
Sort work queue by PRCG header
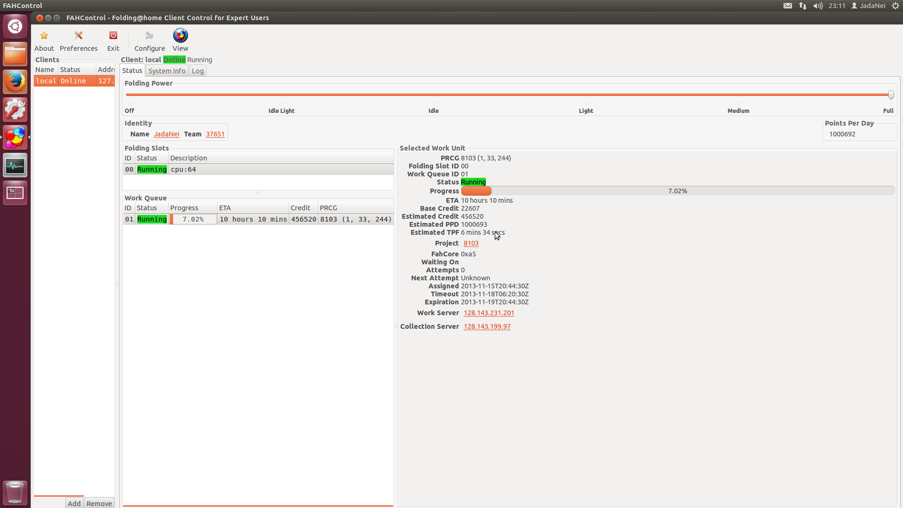(x=356, y=208)
